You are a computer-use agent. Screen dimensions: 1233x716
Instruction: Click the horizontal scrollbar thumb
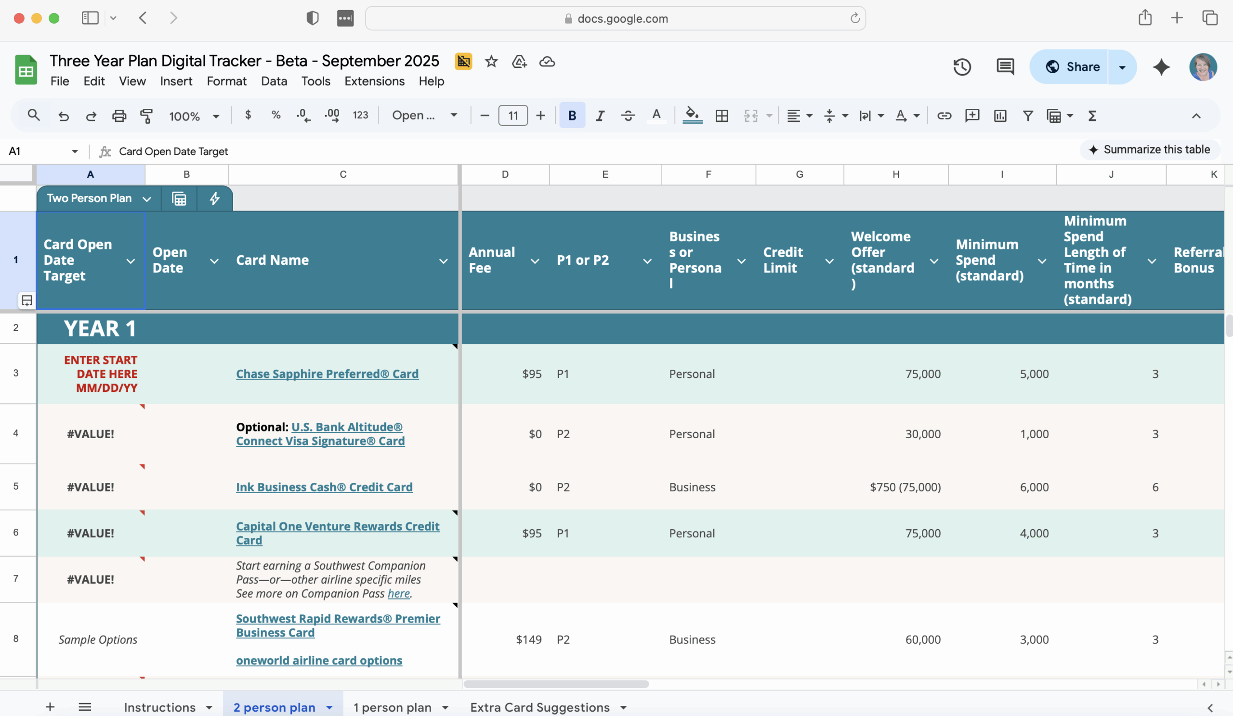click(x=556, y=684)
